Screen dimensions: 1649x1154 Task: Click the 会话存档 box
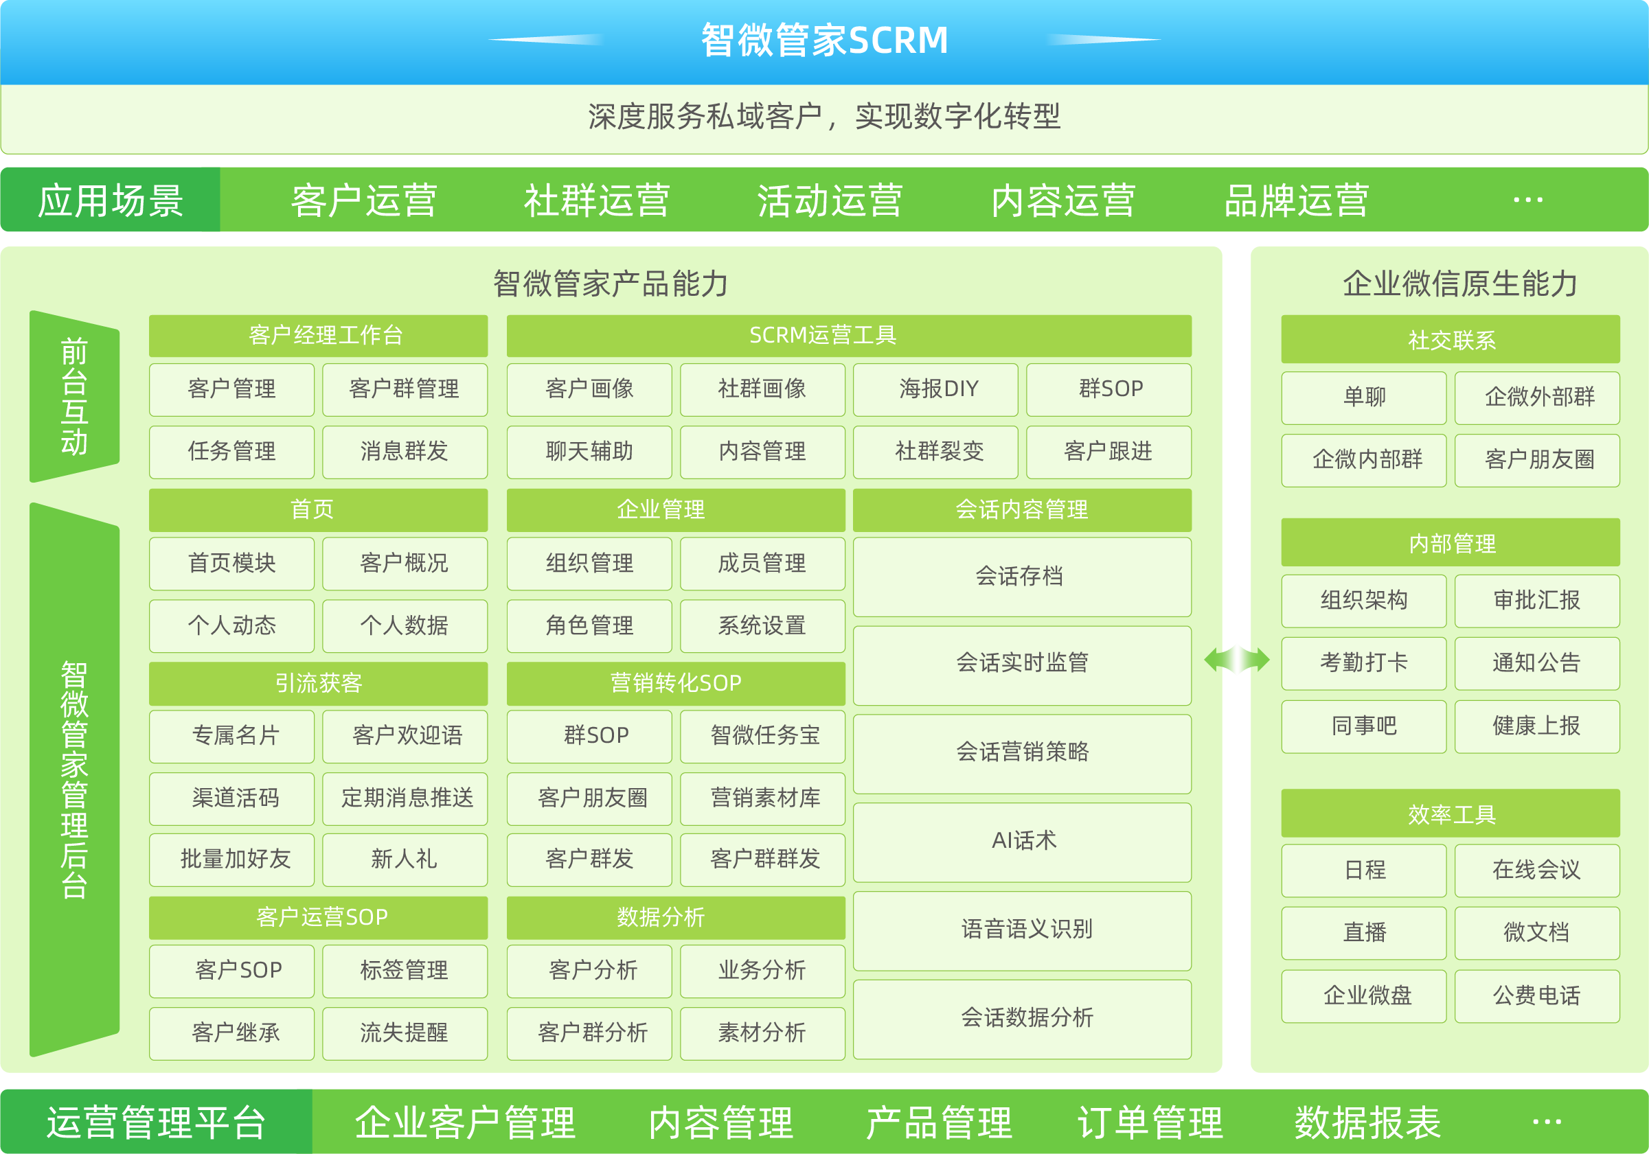(x=1022, y=577)
